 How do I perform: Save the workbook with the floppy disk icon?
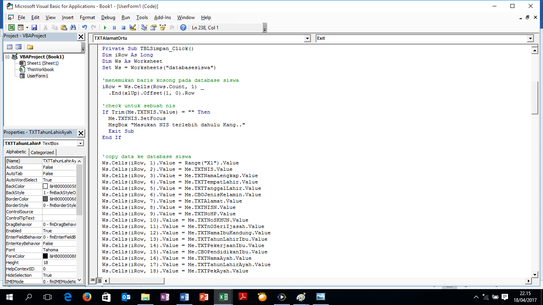[x=34, y=27]
